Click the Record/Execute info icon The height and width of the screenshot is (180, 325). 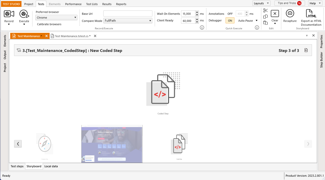coord(202,27)
